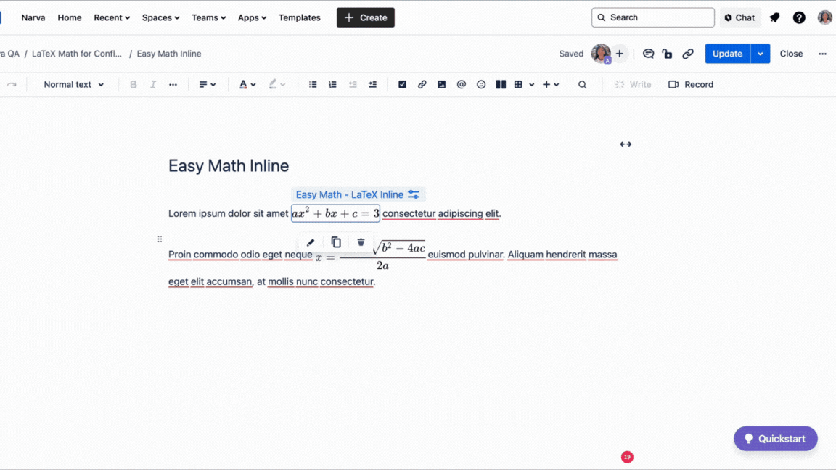
Task: Open the Quickstart panel
Action: tap(775, 438)
